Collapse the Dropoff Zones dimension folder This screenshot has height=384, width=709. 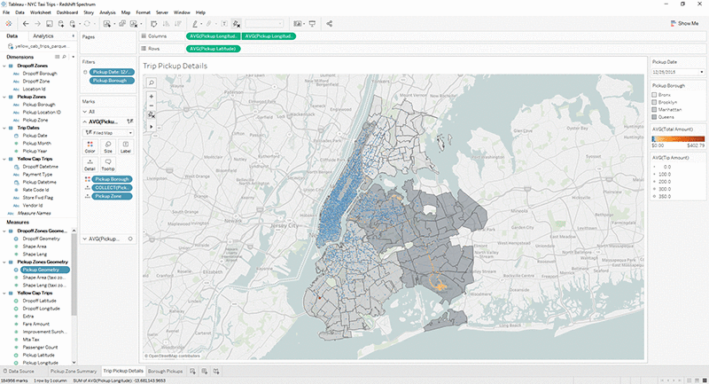click(4, 66)
